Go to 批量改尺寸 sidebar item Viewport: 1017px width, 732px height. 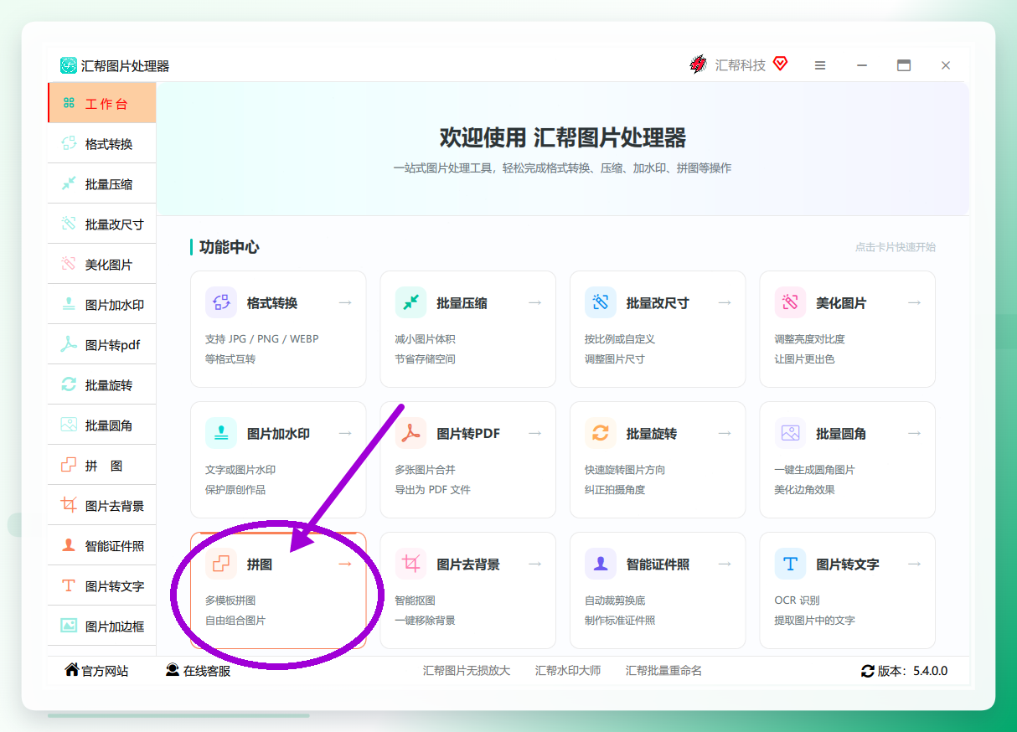(x=102, y=224)
